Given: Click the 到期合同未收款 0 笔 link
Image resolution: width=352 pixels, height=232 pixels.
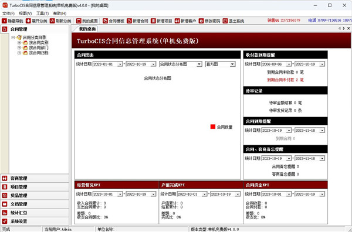Looking at the screenshot, I should (x=285, y=73).
